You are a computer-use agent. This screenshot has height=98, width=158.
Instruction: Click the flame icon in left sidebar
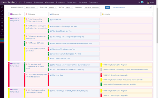pyautogui.click(x=2, y=30)
